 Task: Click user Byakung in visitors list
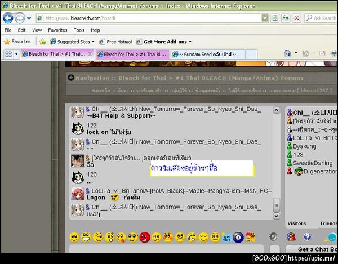coord(301,146)
